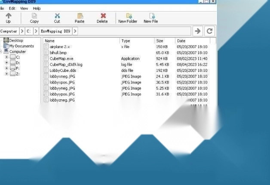Select the LobbyCube.dds file row
This screenshot has height=185, width=270.
tap(63, 71)
